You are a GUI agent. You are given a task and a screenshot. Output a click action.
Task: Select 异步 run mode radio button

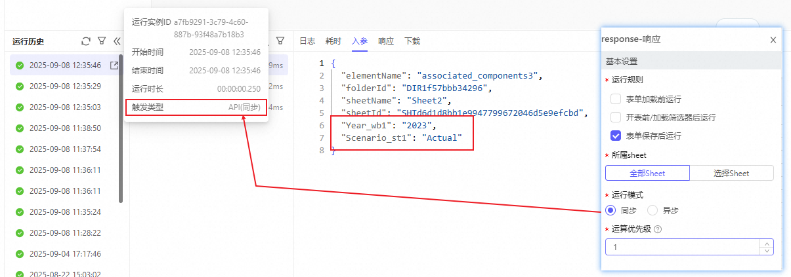tap(652, 210)
